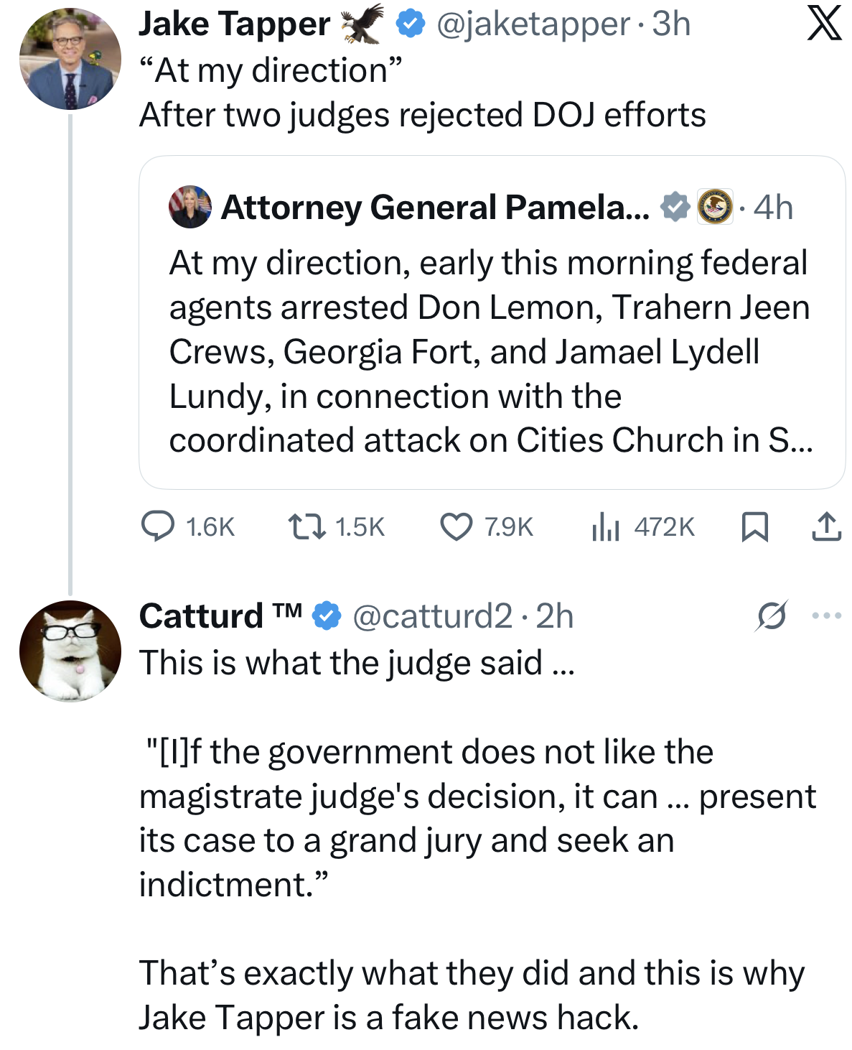
Task: Click the DOJ affiliation seal badge
Action: pos(715,207)
